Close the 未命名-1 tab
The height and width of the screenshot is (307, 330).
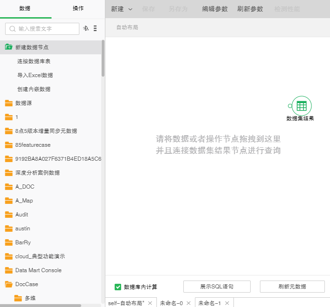tap(227, 303)
